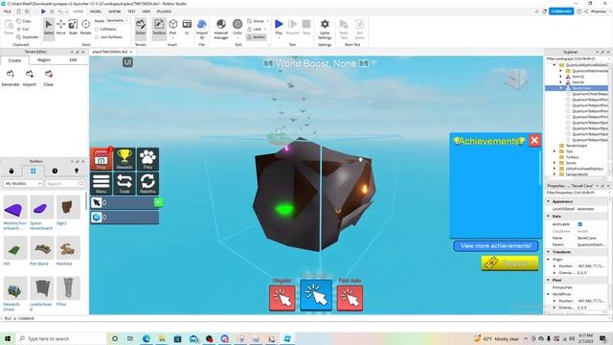Screen dimensions: 613x345
Task: Expand the Zones folder in Explorer
Action: point(555,163)
